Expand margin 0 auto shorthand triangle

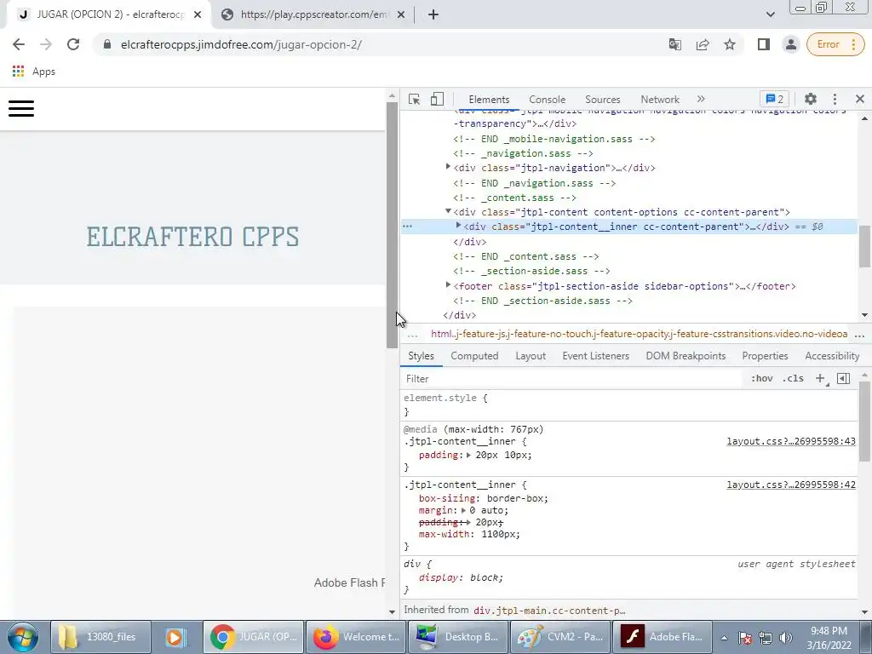pos(463,510)
